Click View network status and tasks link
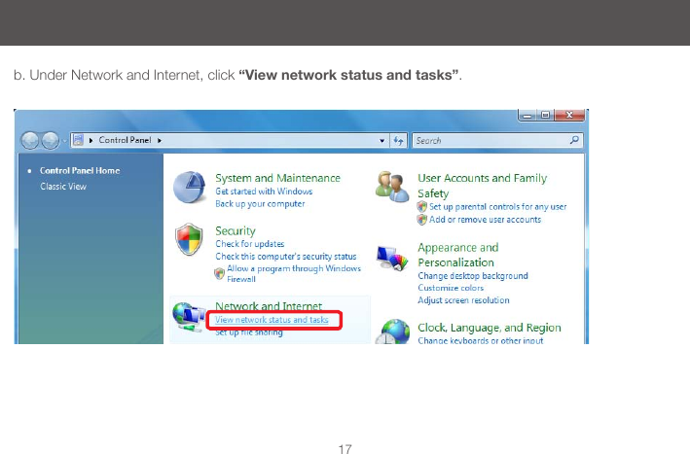Image resolution: width=690 pixels, height=454 pixels. pyautogui.click(x=272, y=320)
